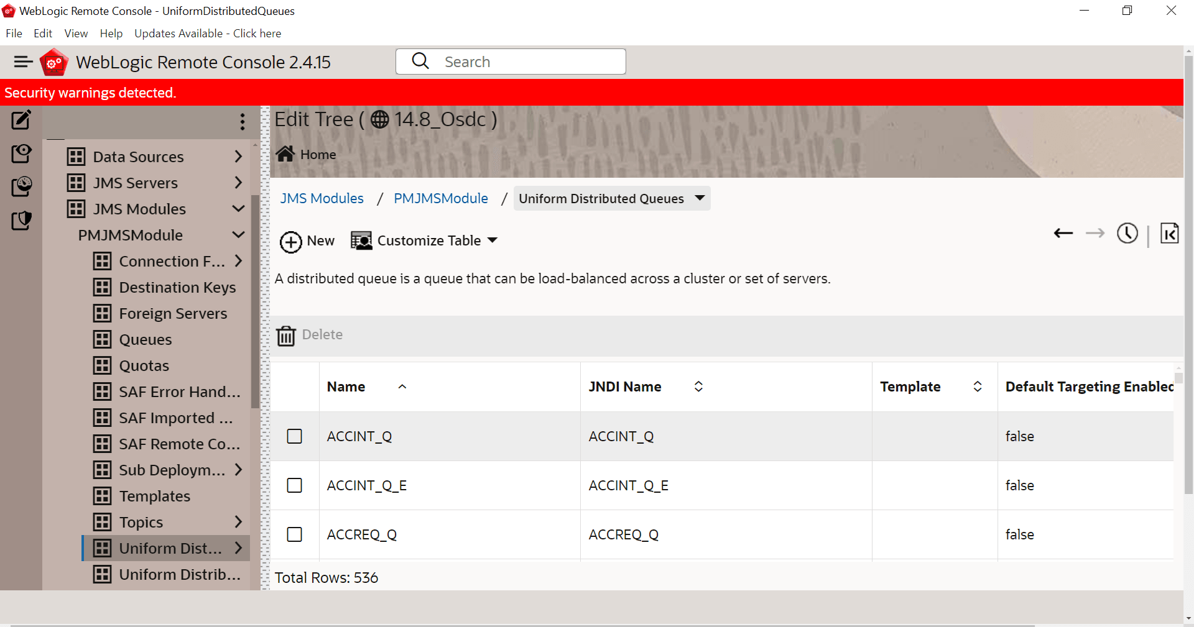Expand the Topics tree node
Image resolution: width=1194 pixels, height=627 pixels.
pyautogui.click(x=238, y=522)
